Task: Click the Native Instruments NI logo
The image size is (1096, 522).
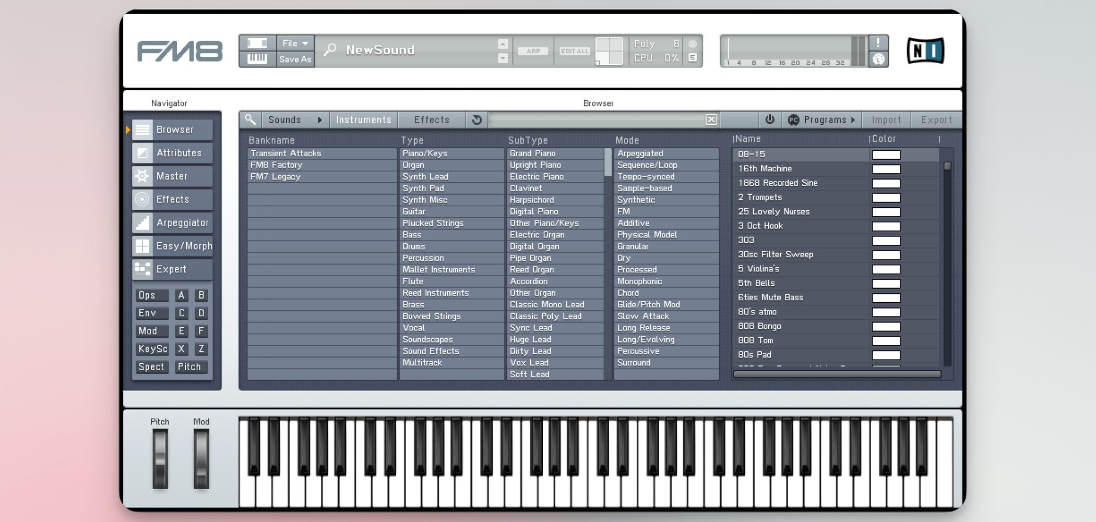Action: coord(925,51)
